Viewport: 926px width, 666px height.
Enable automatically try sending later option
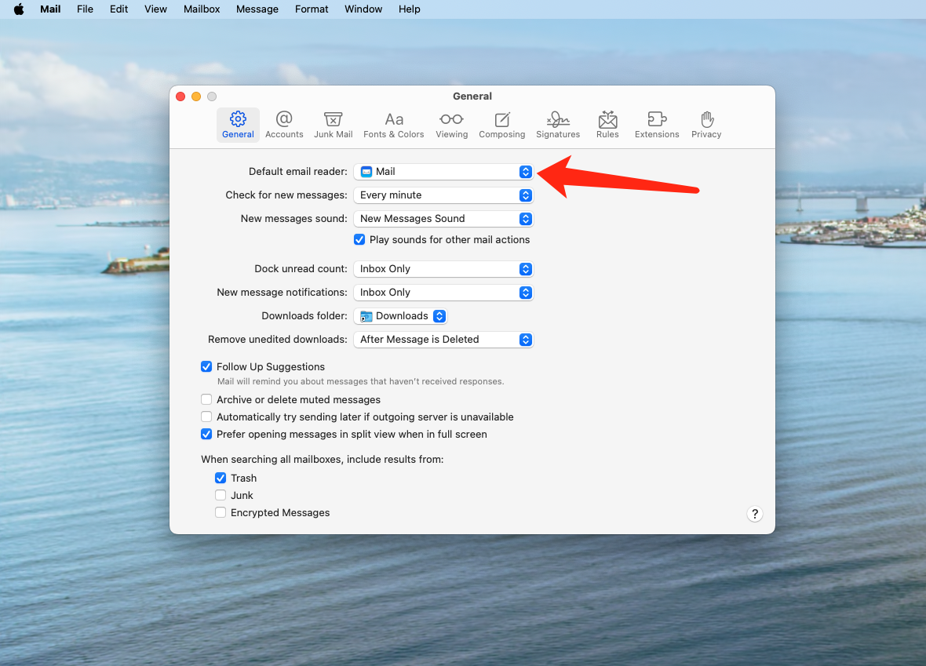point(206,417)
